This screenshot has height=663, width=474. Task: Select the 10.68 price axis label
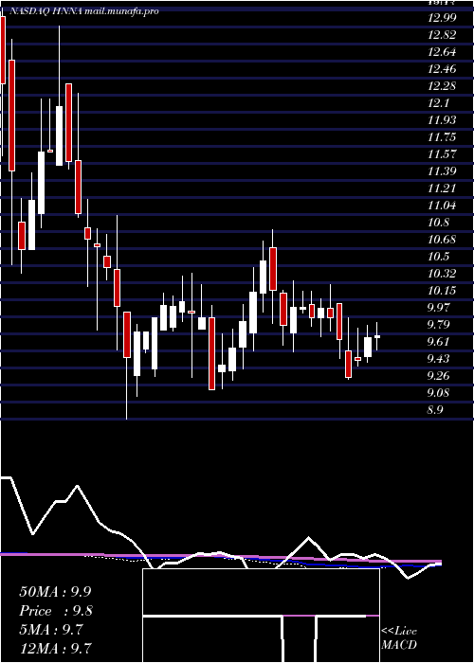[442, 240]
